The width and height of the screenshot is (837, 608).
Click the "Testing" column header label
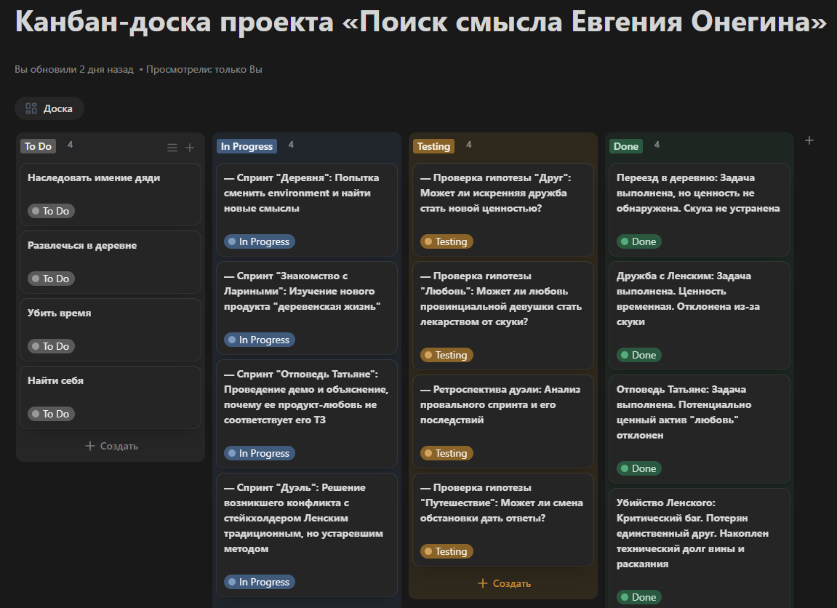433,146
